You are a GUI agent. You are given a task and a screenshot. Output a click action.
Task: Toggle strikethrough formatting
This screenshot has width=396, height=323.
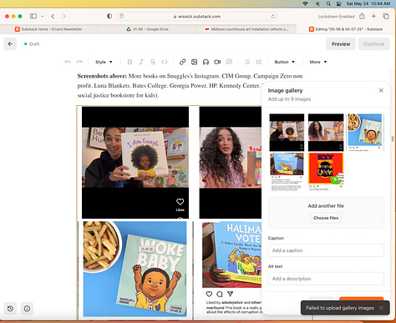(153, 62)
